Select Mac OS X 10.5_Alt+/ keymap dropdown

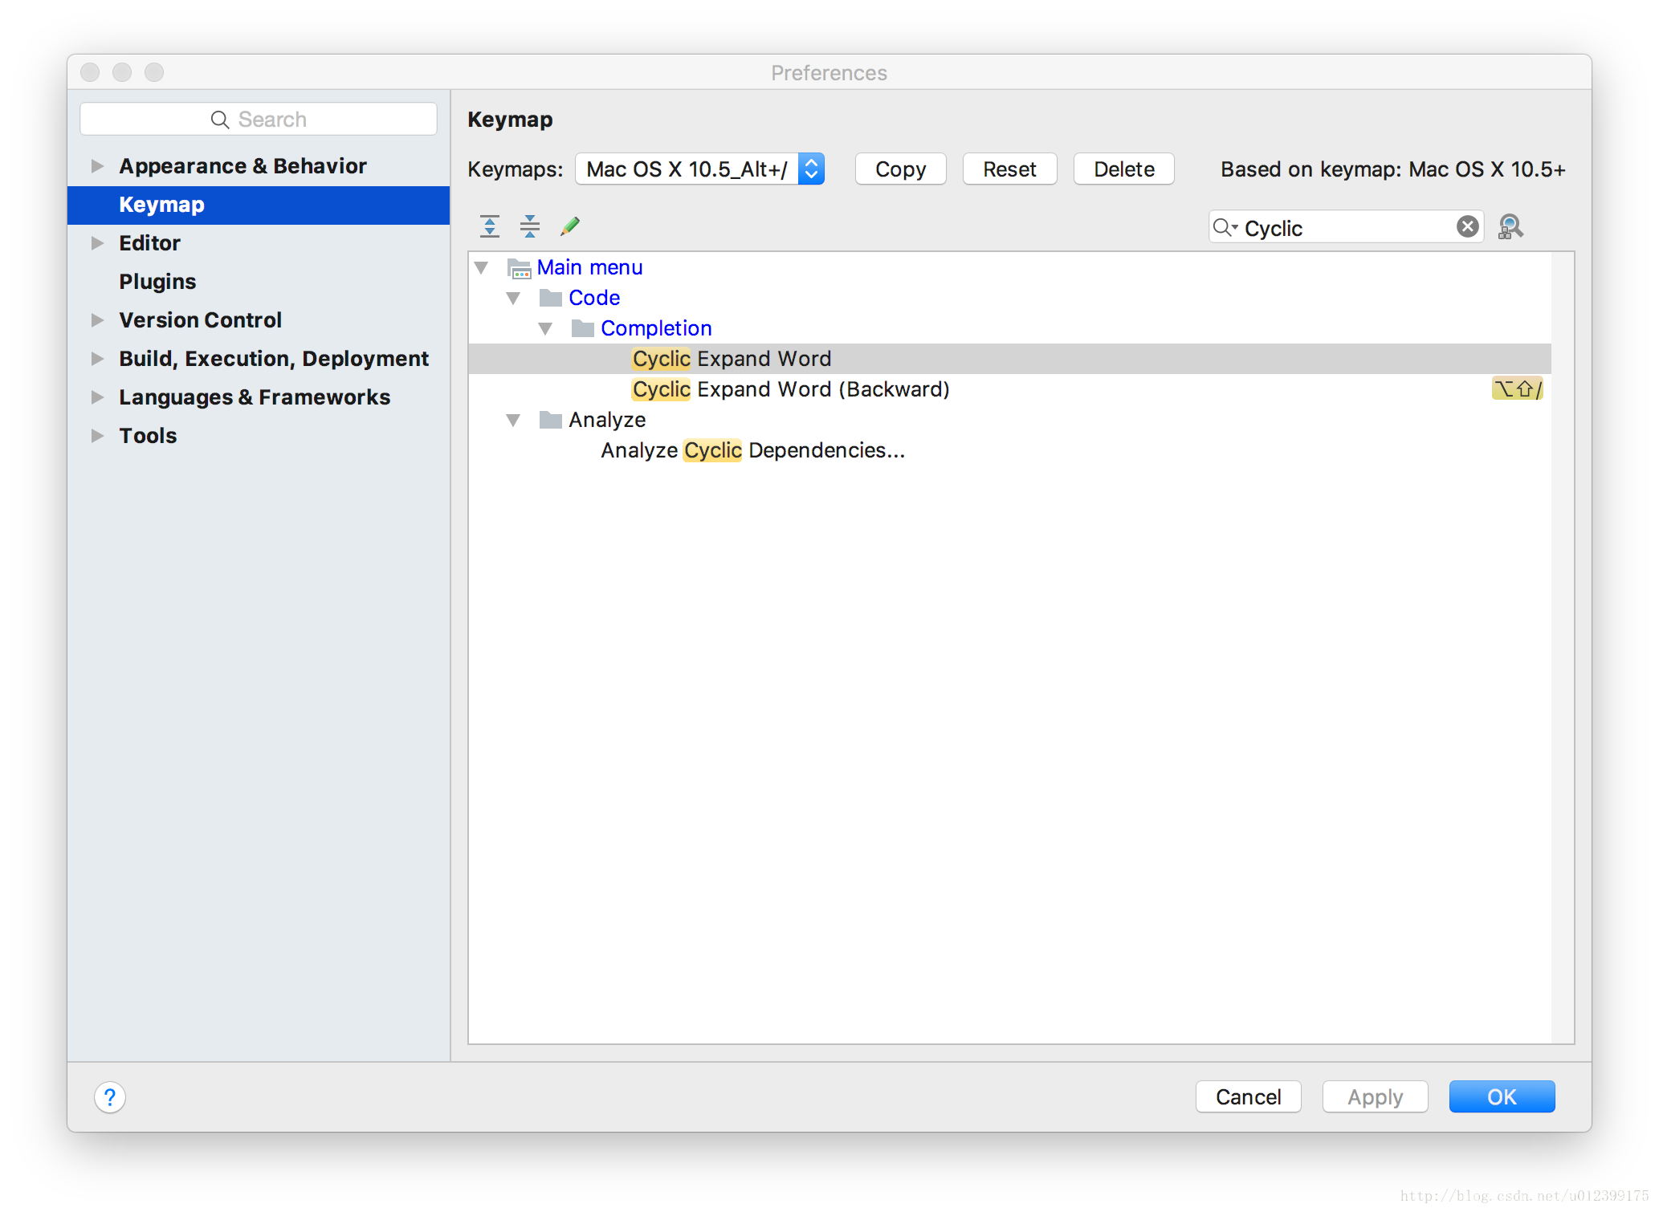[x=702, y=169]
